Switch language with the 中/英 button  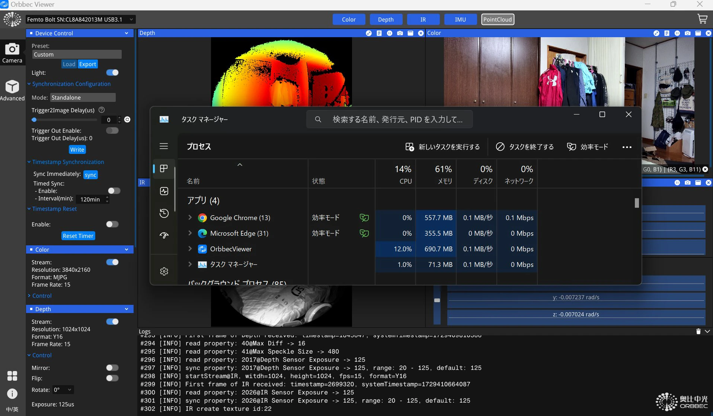(x=12, y=409)
